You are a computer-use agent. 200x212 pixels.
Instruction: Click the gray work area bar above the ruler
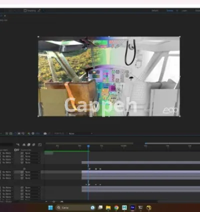click(89, 143)
